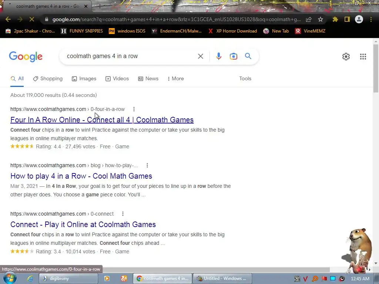Clear the search box with the X

(x=200, y=56)
